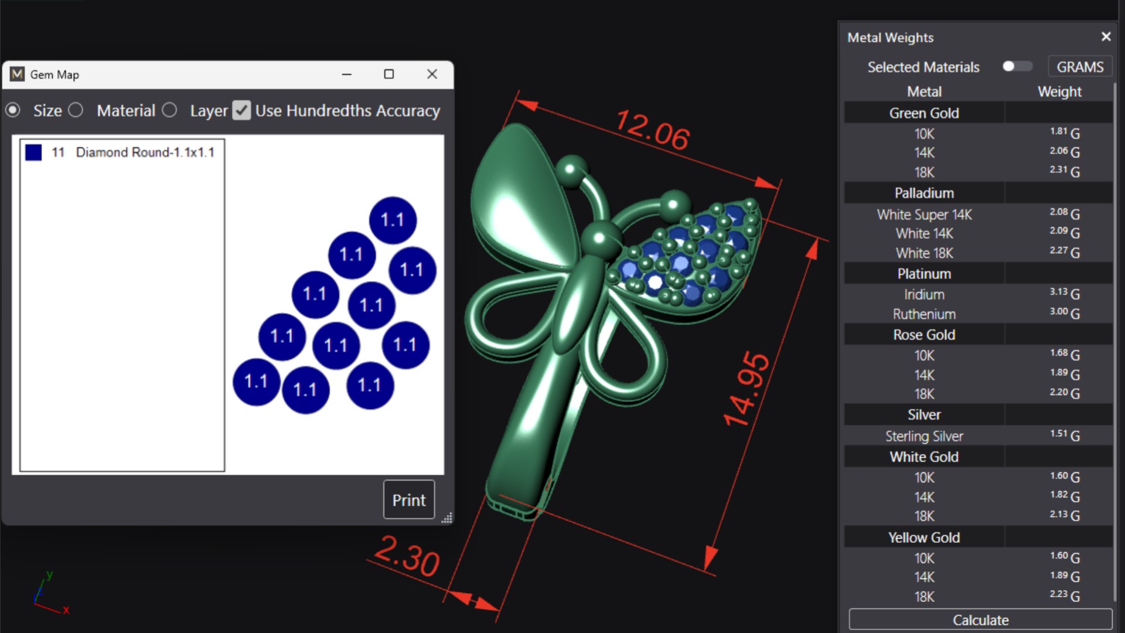Image resolution: width=1125 pixels, height=633 pixels.
Task: Select the Green Gold category header row
Action: [x=924, y=113]
